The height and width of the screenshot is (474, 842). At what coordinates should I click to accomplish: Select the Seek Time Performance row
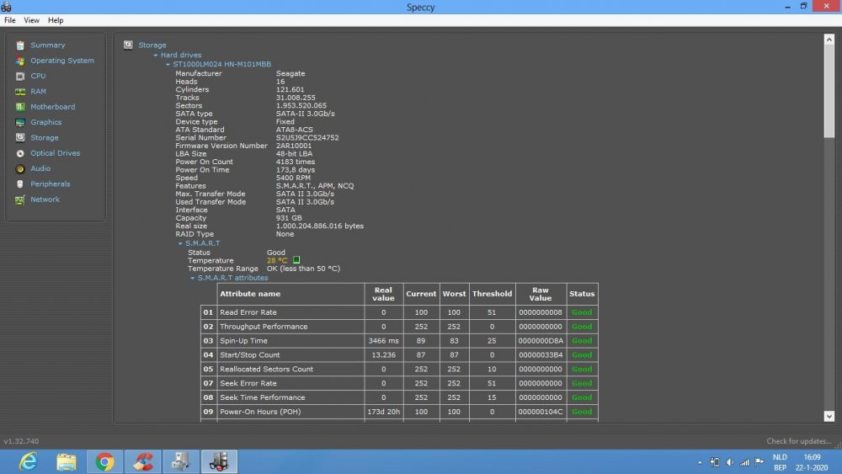[399, 397]
